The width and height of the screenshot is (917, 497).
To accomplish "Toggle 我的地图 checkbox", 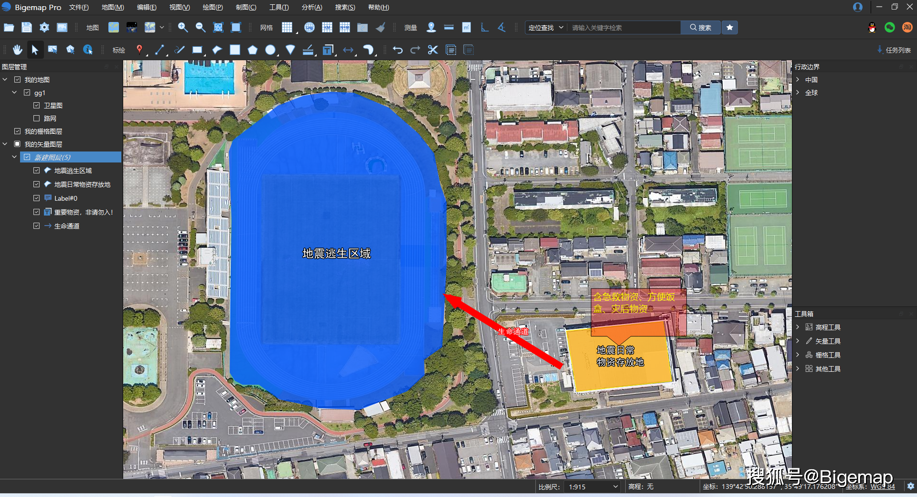I will 17,80.
